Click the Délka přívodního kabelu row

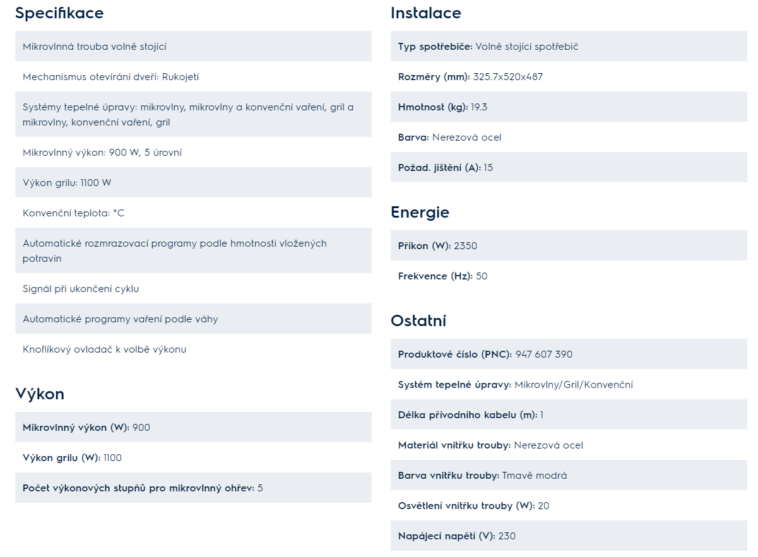click(x=569, y=414)
